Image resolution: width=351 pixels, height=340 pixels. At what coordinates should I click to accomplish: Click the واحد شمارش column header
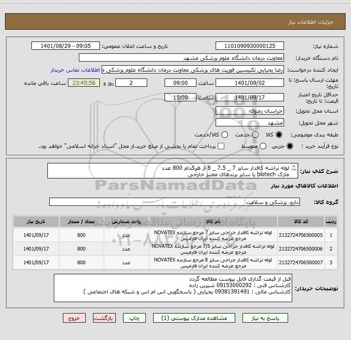click(x=126, y=221)
